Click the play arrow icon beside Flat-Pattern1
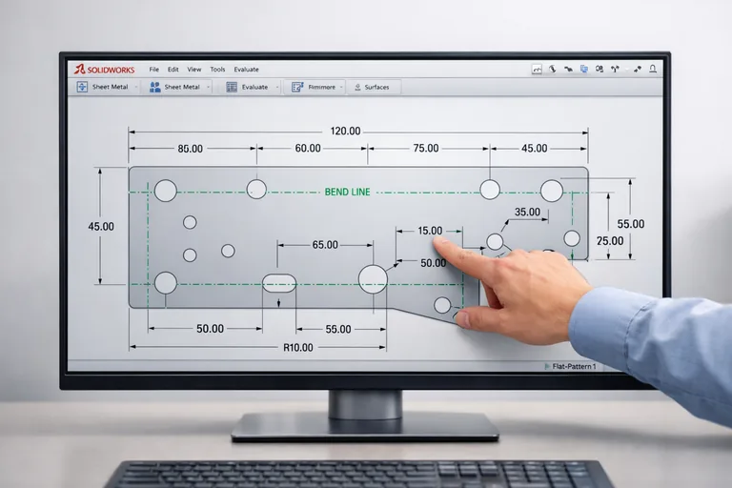The width and height of the screenshot is (732, 488). point(546,366)
